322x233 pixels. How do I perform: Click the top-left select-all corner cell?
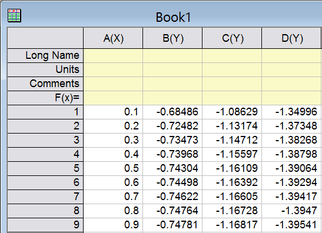pyautogui.click(x=45, y=38)
